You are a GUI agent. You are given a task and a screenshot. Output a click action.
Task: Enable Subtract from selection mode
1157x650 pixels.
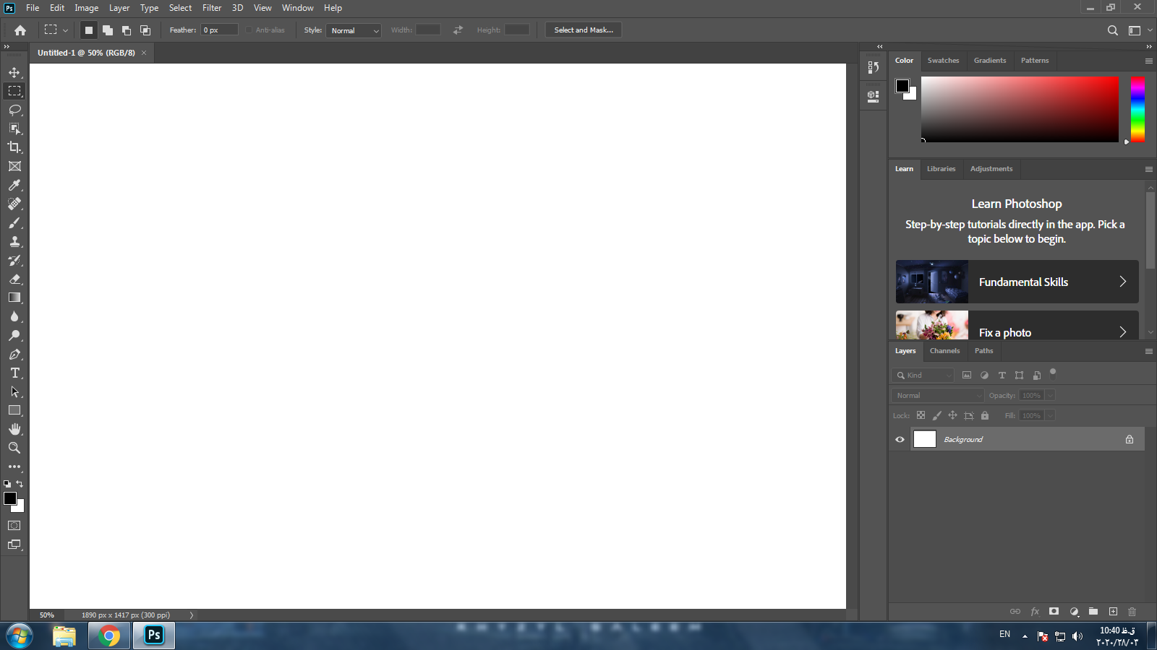127,30
